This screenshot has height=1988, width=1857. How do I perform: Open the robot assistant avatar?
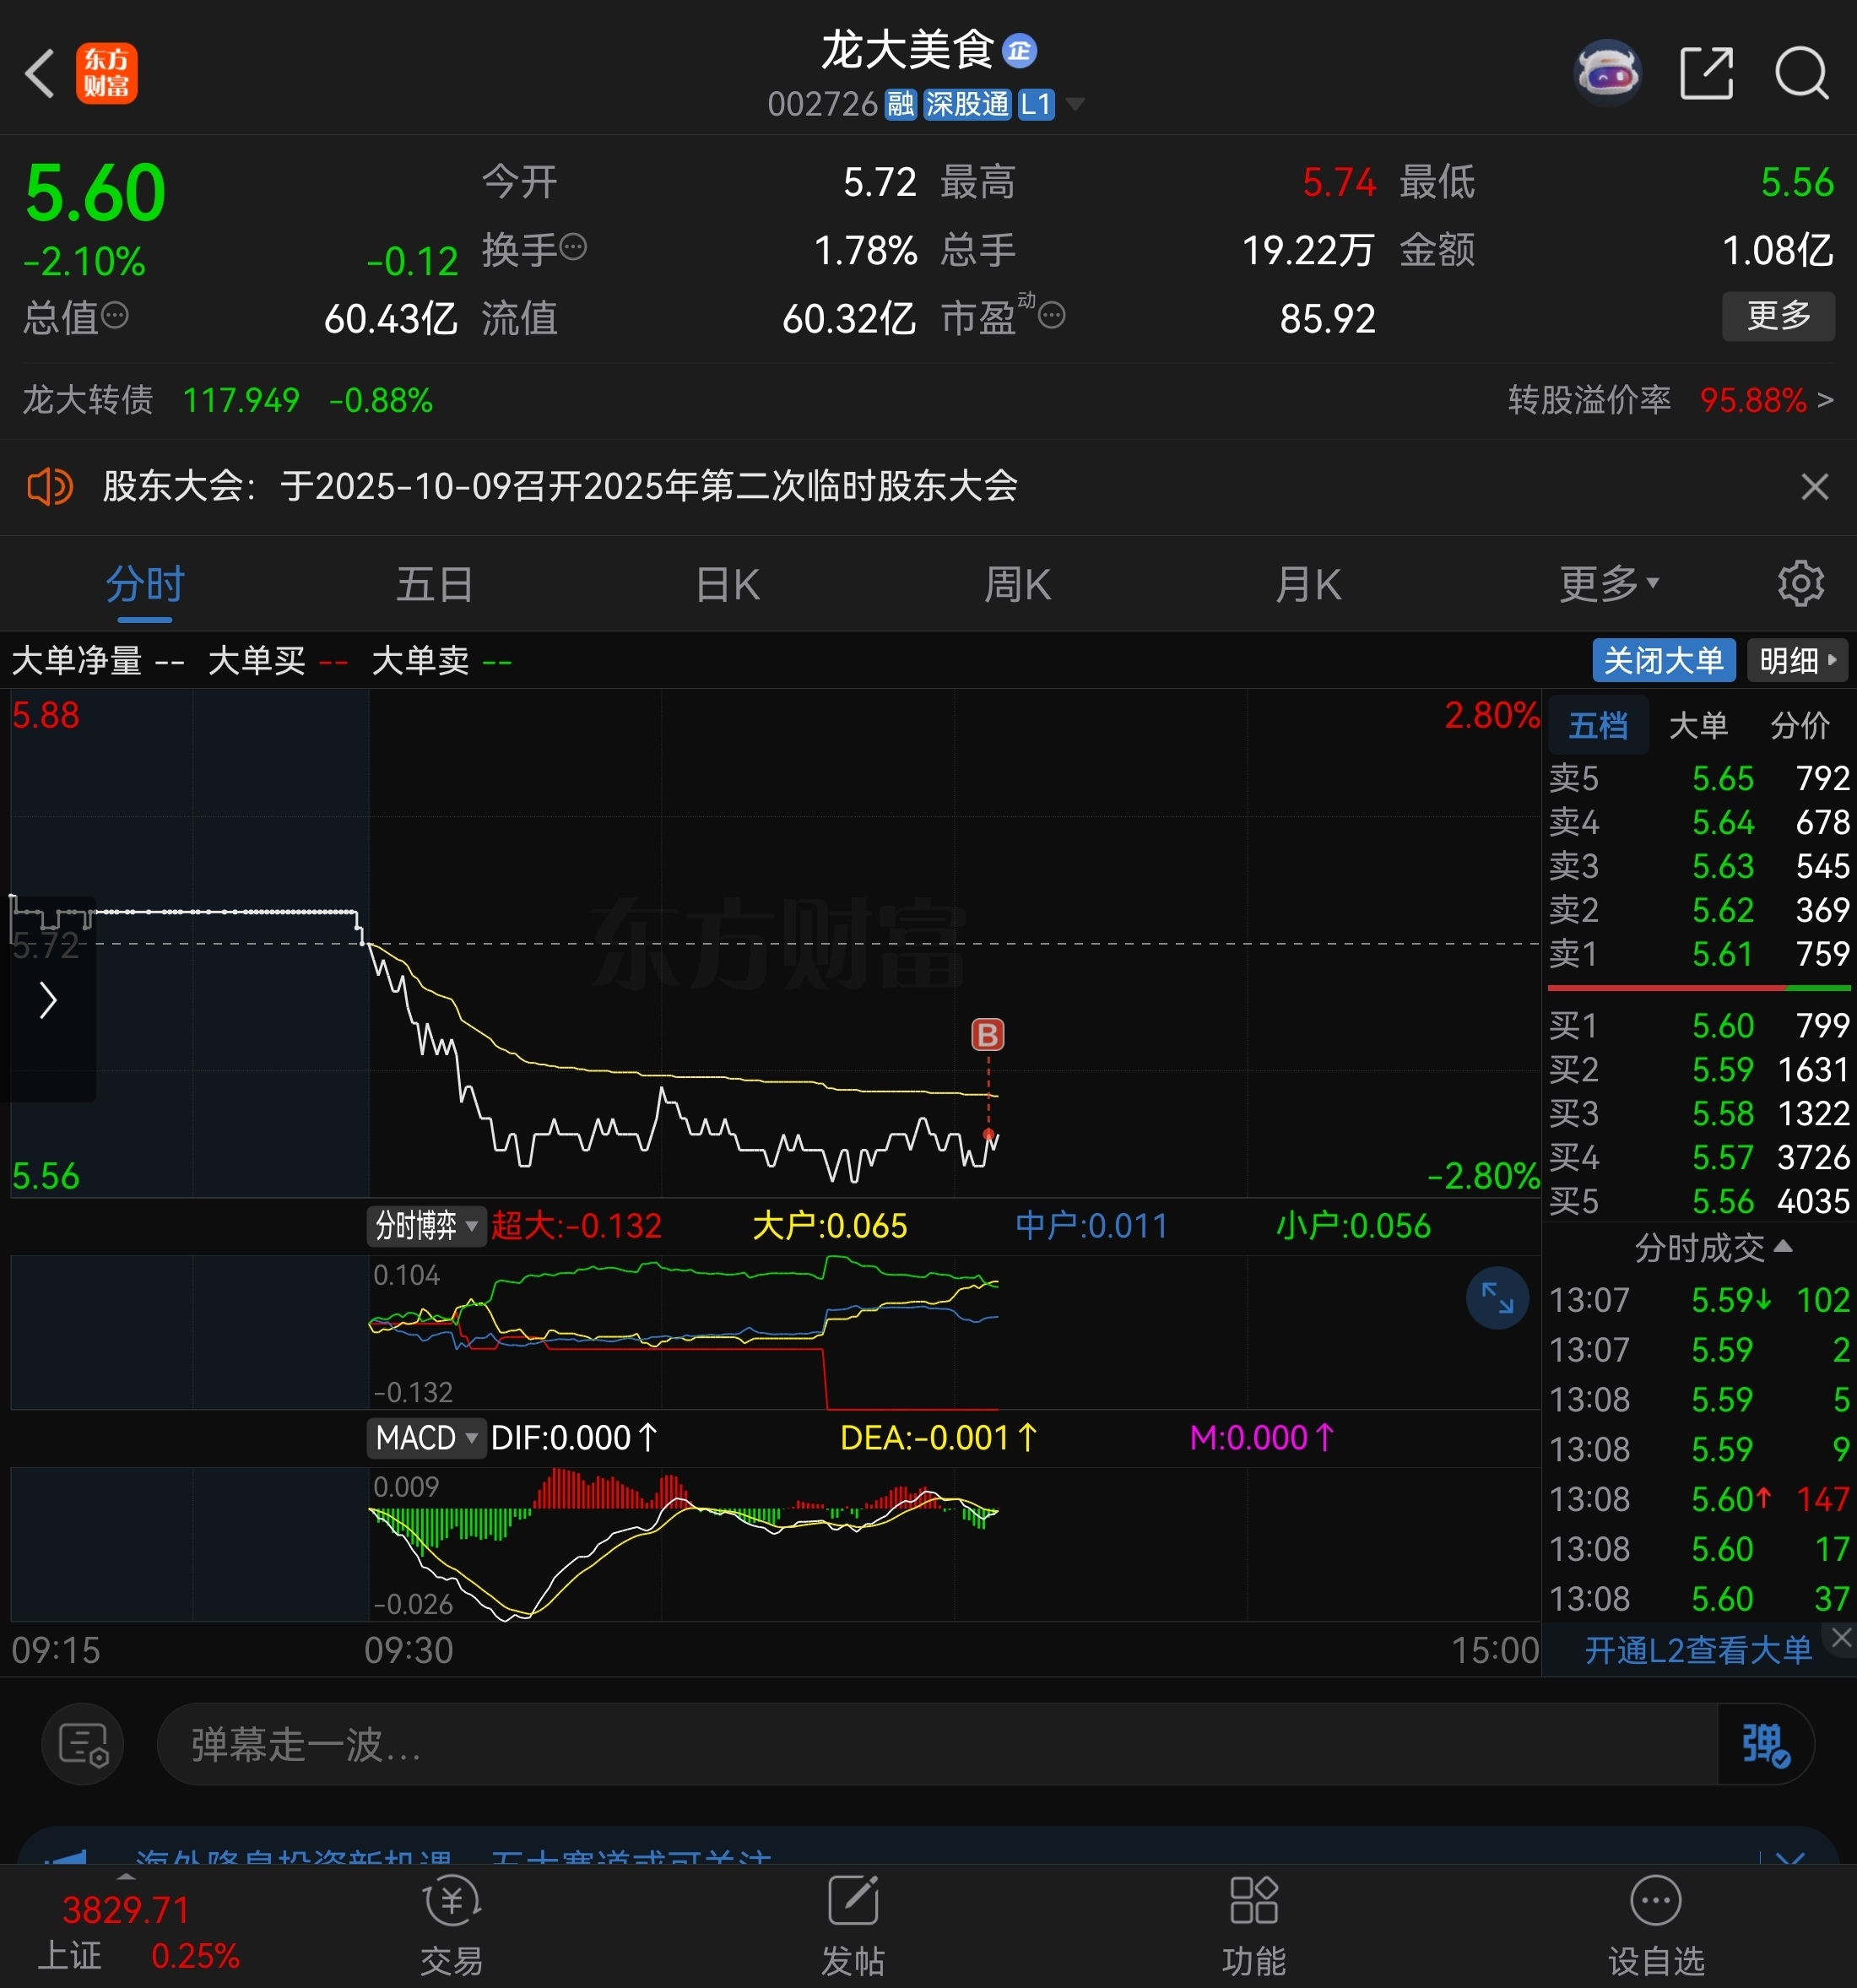1607,73
